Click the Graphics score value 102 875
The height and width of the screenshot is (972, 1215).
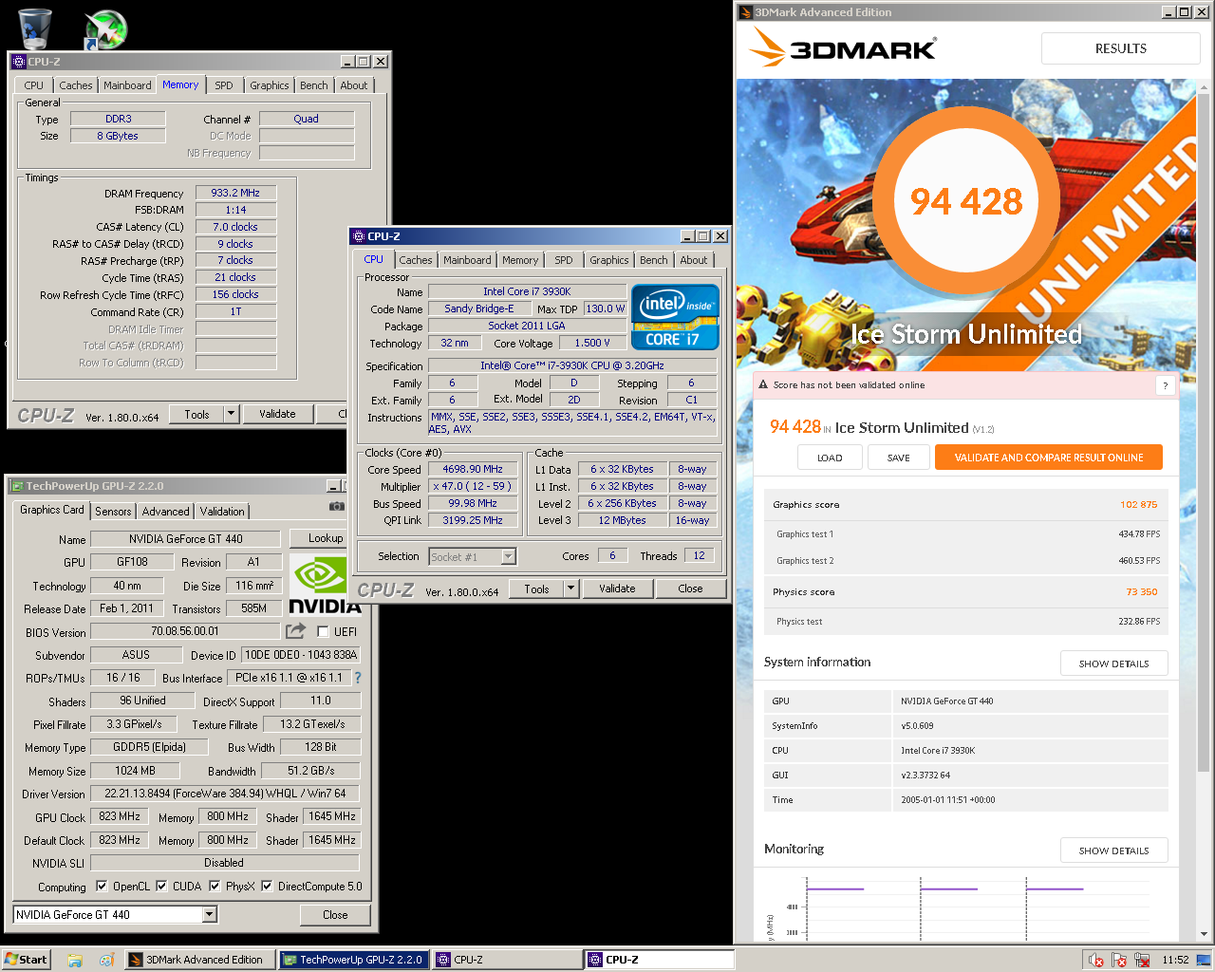pos(1138,505)
